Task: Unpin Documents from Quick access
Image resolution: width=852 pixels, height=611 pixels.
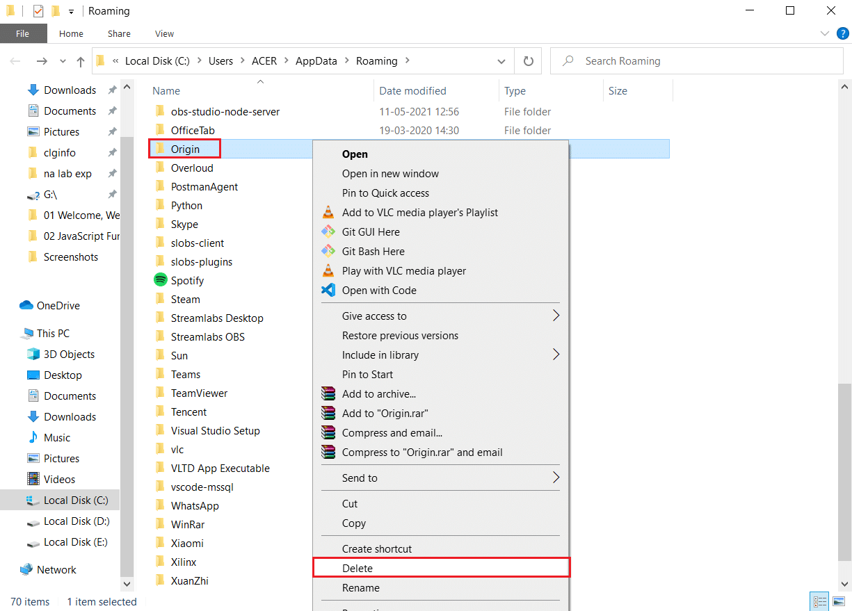Action: tap(112, 111)
